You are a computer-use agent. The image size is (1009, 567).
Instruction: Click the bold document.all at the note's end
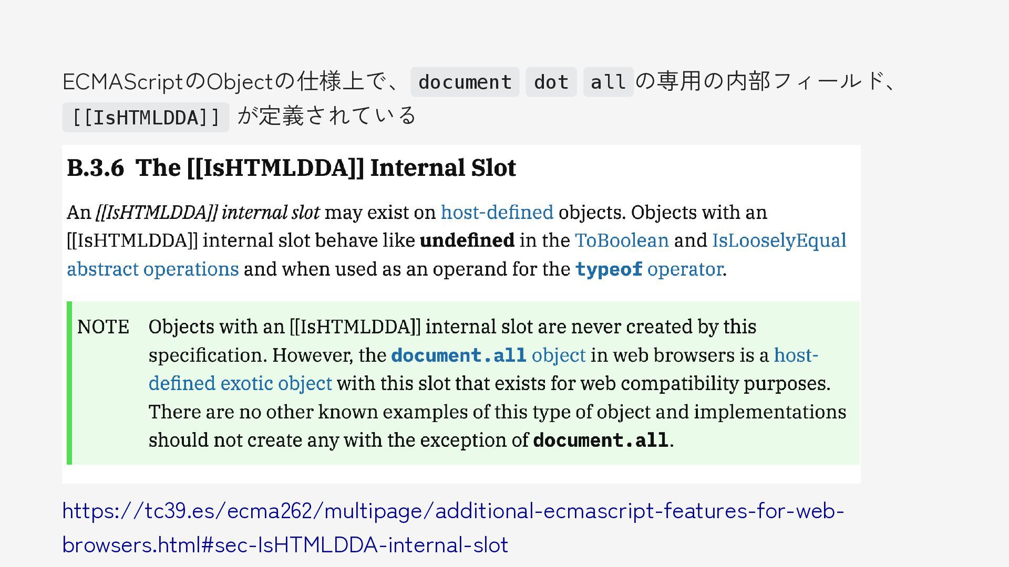(600, 440)
